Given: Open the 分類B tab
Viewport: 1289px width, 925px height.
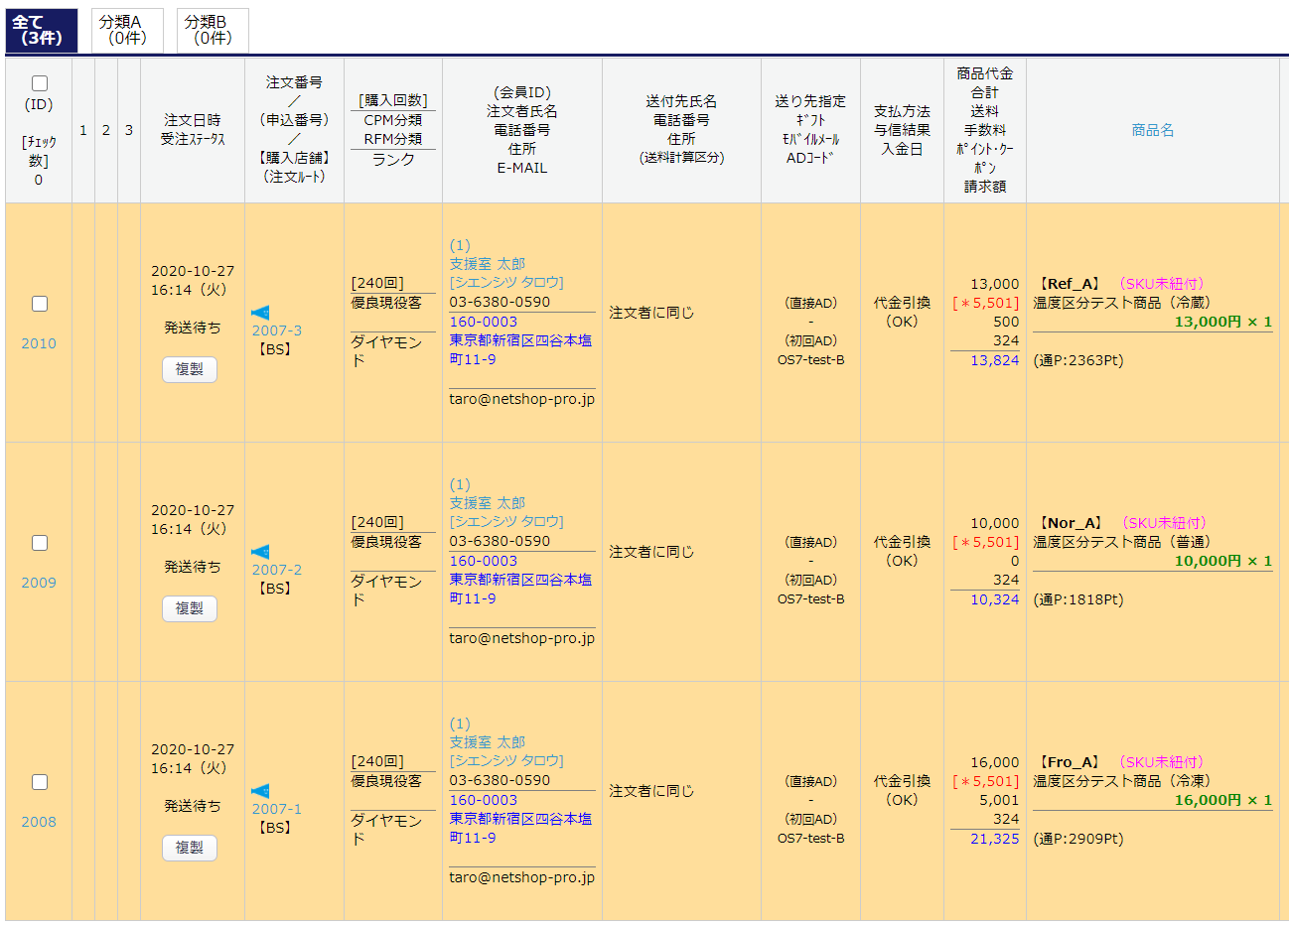Looking at the screenshot, I should coord(213,30).
